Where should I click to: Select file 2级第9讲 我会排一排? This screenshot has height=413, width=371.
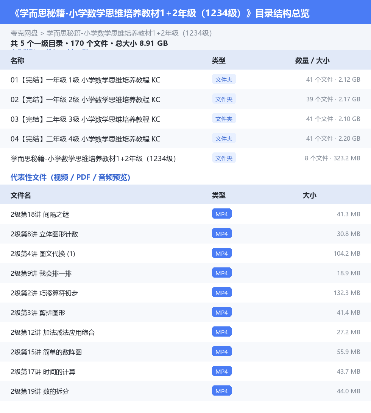(41, 273)
